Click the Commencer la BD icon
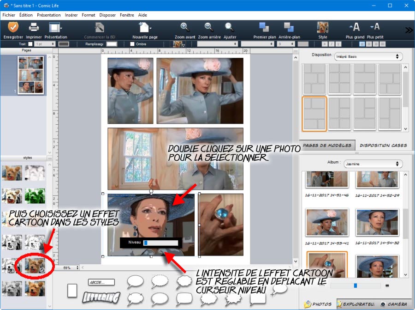Screen dimensions: 415x310 [100, 27]
